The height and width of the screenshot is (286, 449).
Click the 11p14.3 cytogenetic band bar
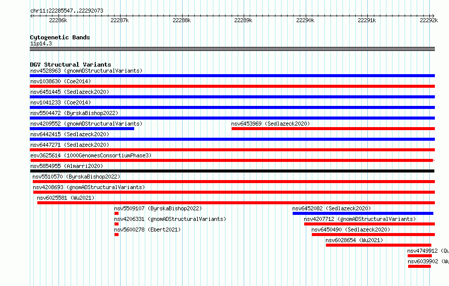point(232,49)
